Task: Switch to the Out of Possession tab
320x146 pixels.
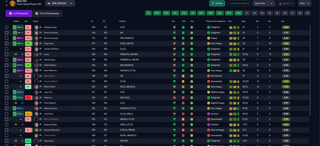Action: (x=47, y=13)
